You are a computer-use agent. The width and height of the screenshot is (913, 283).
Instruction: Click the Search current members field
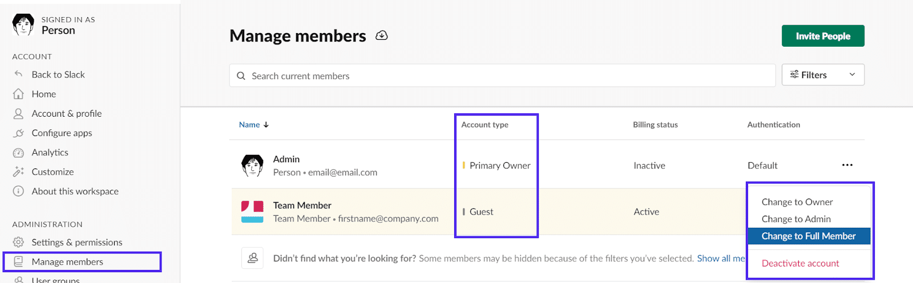pos(502,76)
